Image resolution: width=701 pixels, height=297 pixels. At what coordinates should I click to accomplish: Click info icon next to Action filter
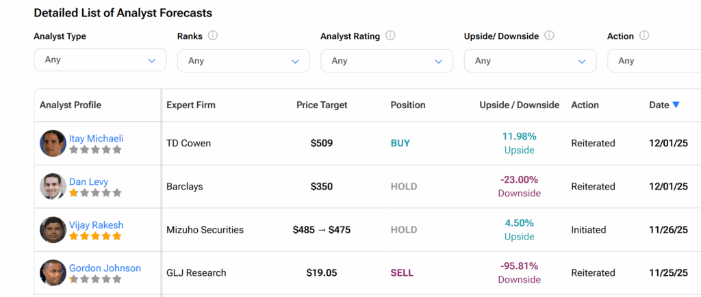click(644, 36)
